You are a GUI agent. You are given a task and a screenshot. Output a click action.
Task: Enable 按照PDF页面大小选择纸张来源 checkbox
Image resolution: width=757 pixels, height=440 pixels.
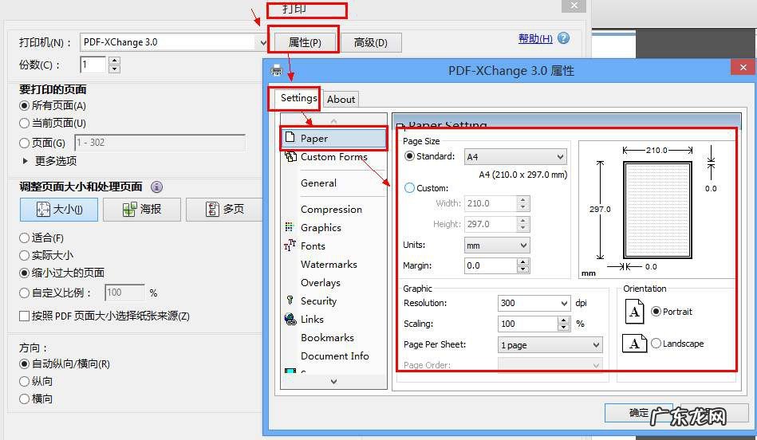(x=24, y=316)
